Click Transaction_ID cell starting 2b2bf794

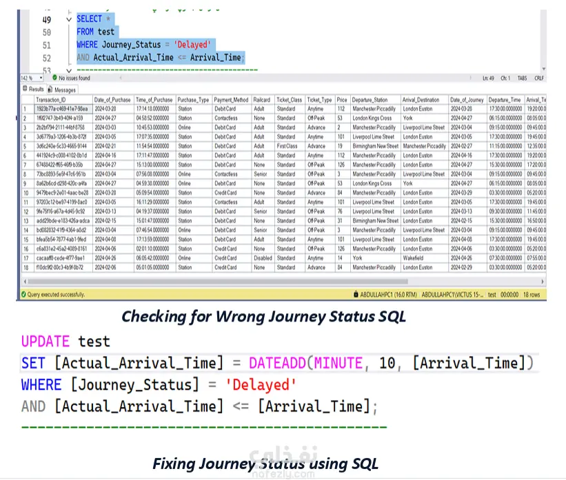point(63,127)
